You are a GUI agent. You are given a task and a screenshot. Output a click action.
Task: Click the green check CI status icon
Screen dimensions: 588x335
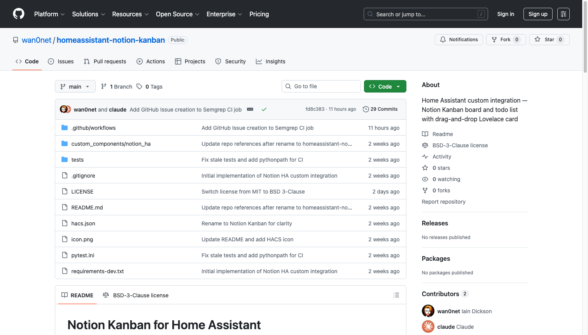click(264, 109)
